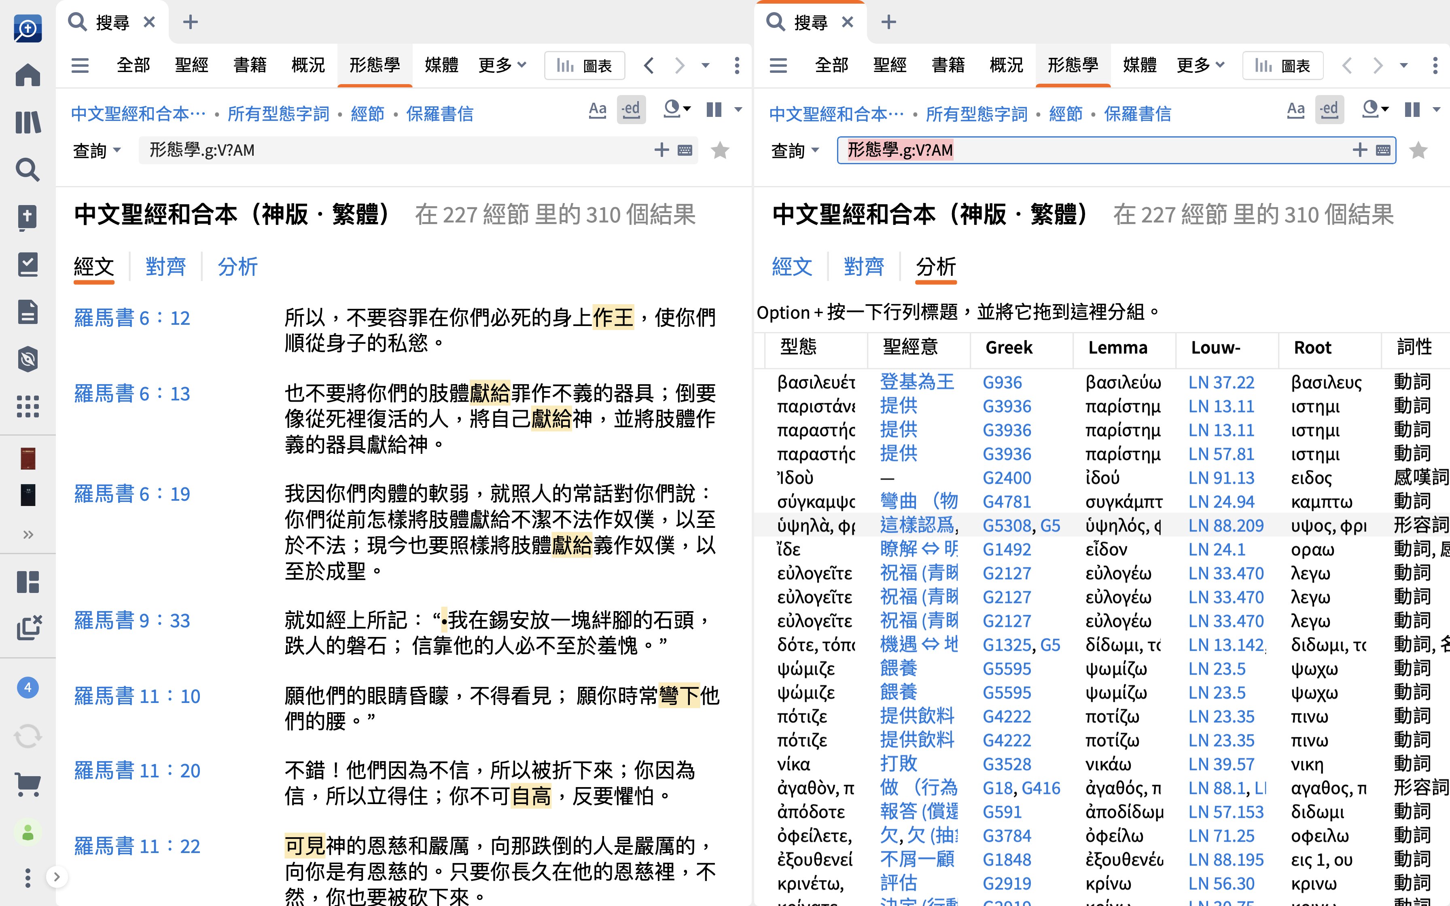Open verse link 羅馬書 6：12
The image size is (1450, 906).
click(x=132, y=318)
